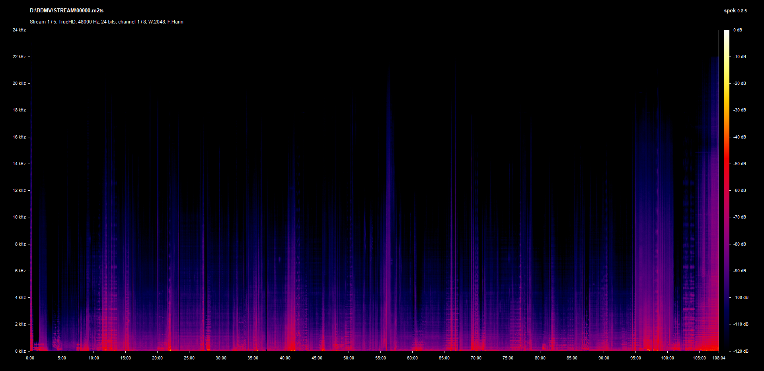Click the 24 kHz frequency axis label
This screenshot has width=764, height=371.
pyautogui.click(x=19, y=30)
